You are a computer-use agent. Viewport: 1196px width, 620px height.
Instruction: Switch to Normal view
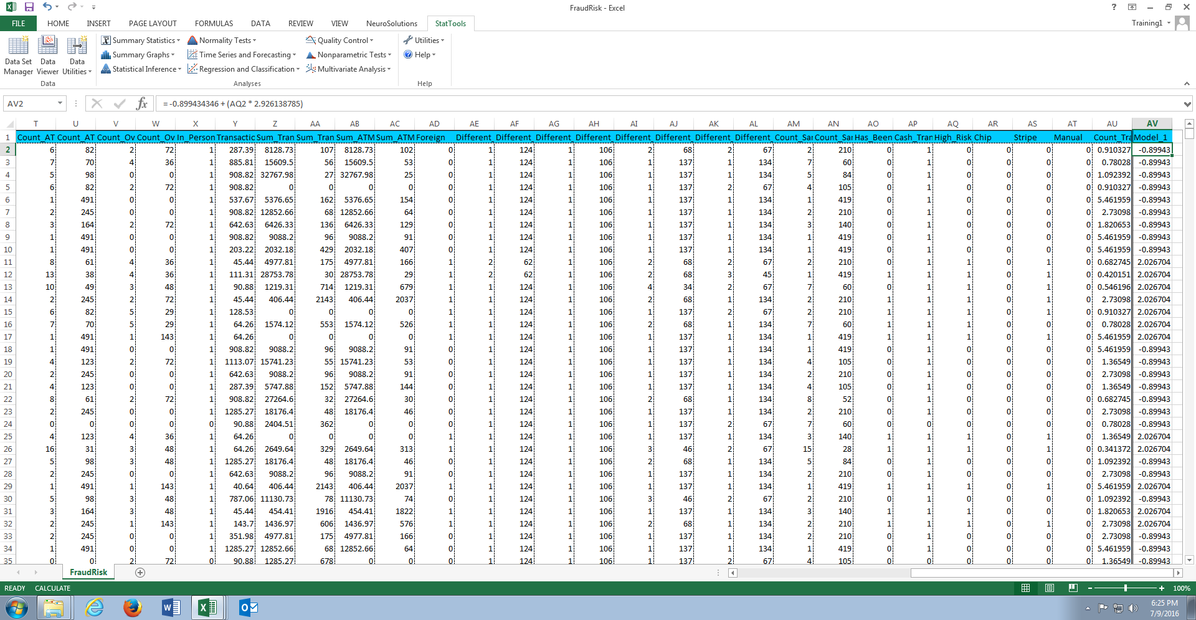pyautogui.click(x=1025, y=588)
